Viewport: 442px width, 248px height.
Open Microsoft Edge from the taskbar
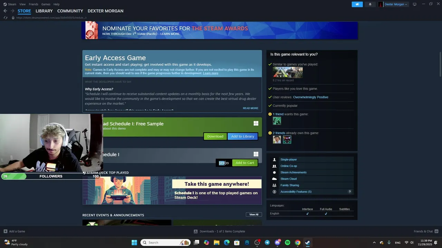(227, 242)
